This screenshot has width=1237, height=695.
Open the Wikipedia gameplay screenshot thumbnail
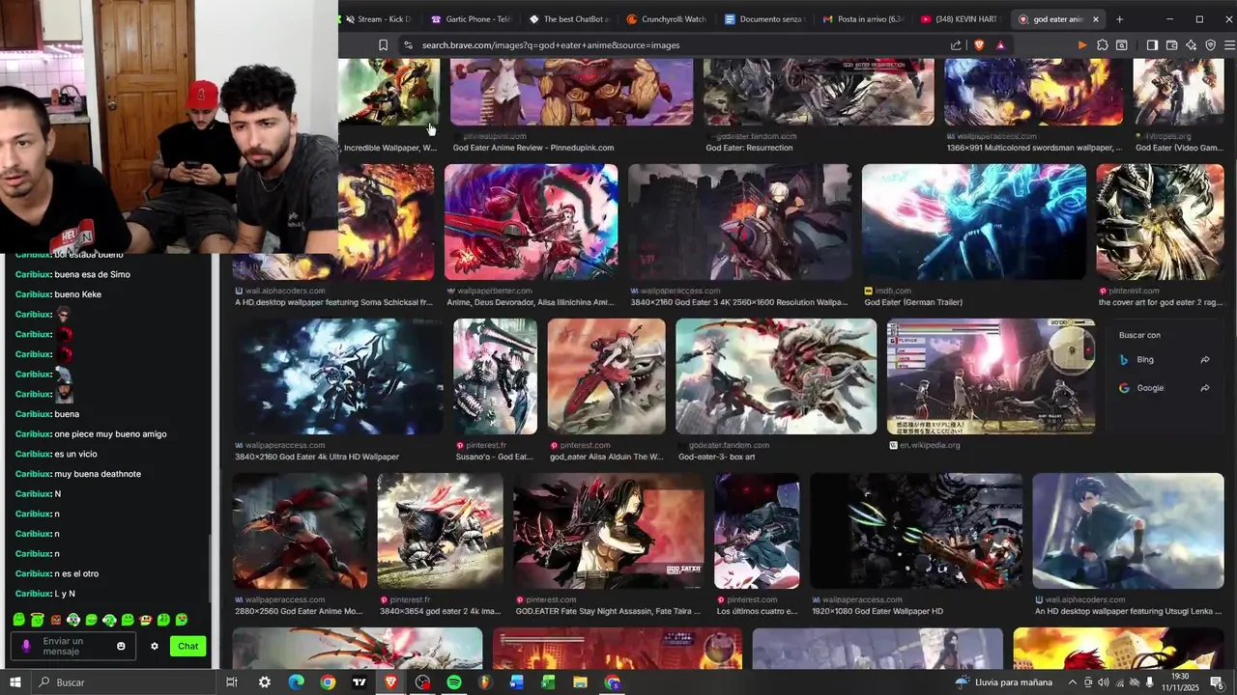click(991, 376)
